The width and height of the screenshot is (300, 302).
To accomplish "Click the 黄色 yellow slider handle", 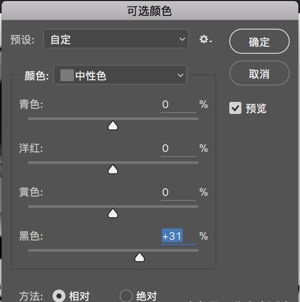I will click(x=113, y=213).
